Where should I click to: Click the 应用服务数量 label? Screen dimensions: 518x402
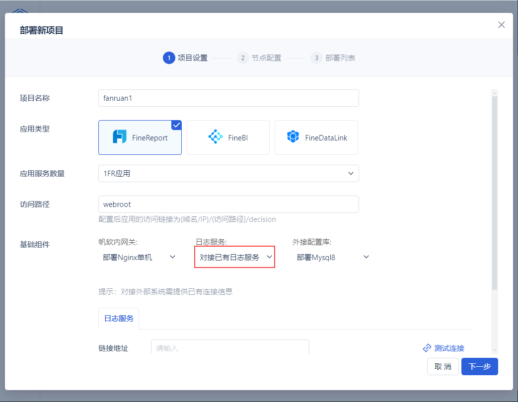point(42,173)
